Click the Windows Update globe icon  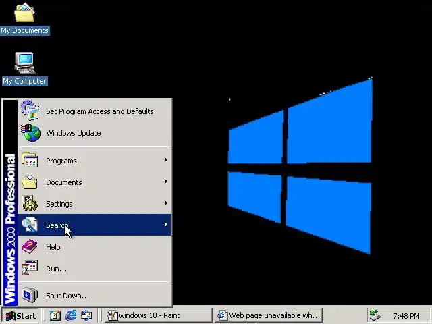pyautogui.click(x=30, y=133)
